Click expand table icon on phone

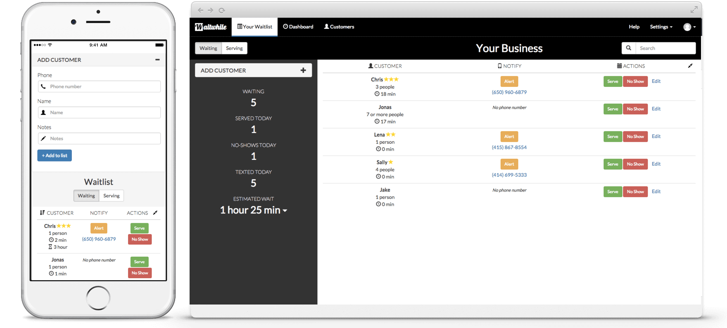point(155,213)
